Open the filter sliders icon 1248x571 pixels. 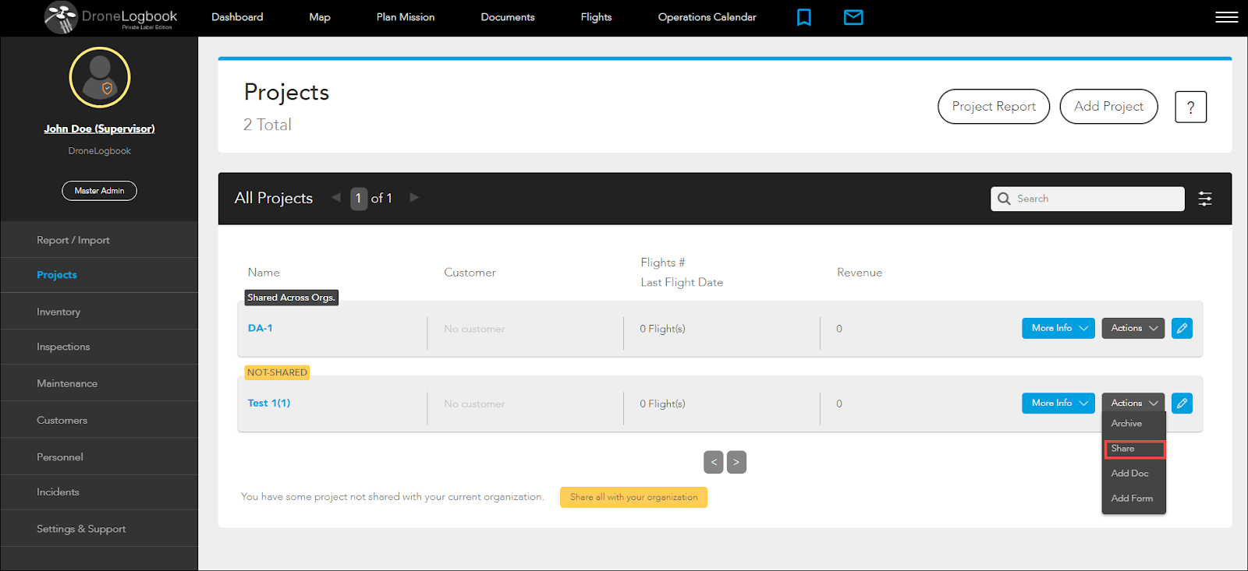click(x=1205, y=199)
